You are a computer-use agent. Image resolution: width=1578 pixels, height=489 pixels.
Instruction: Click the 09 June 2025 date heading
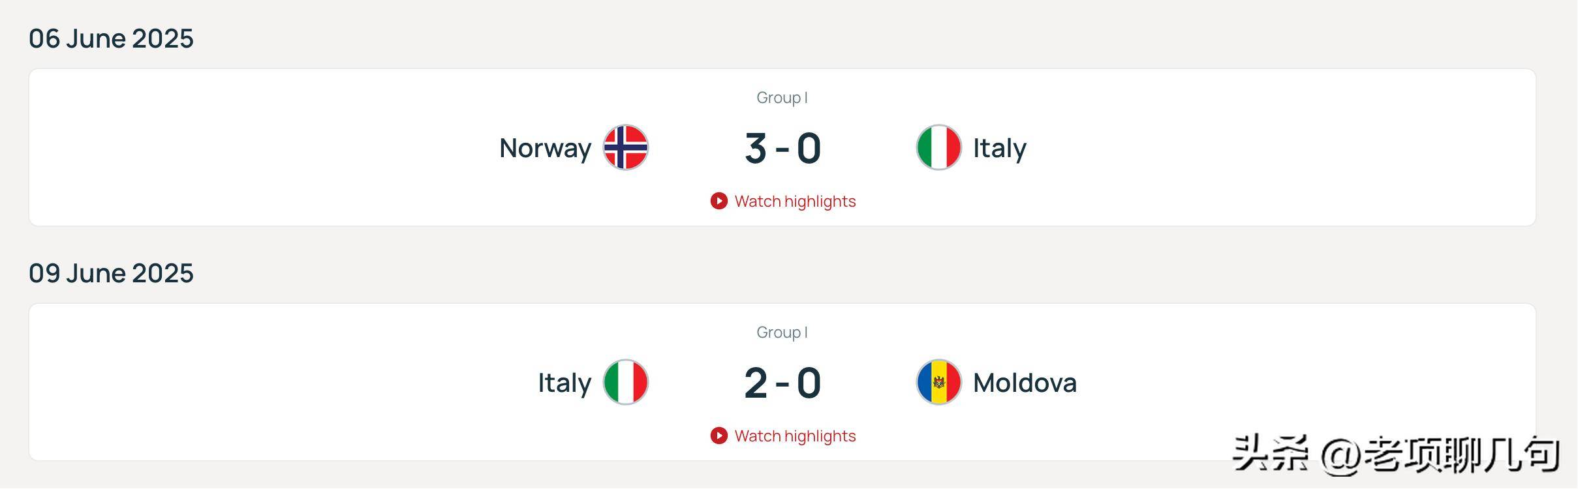(111, 273)
